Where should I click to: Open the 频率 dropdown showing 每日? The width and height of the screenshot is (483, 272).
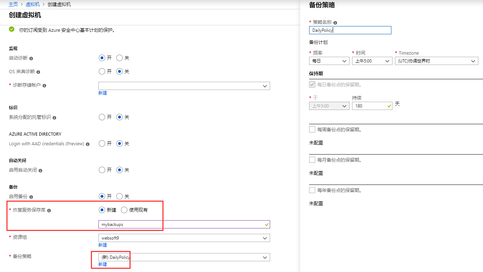point(329,61)
